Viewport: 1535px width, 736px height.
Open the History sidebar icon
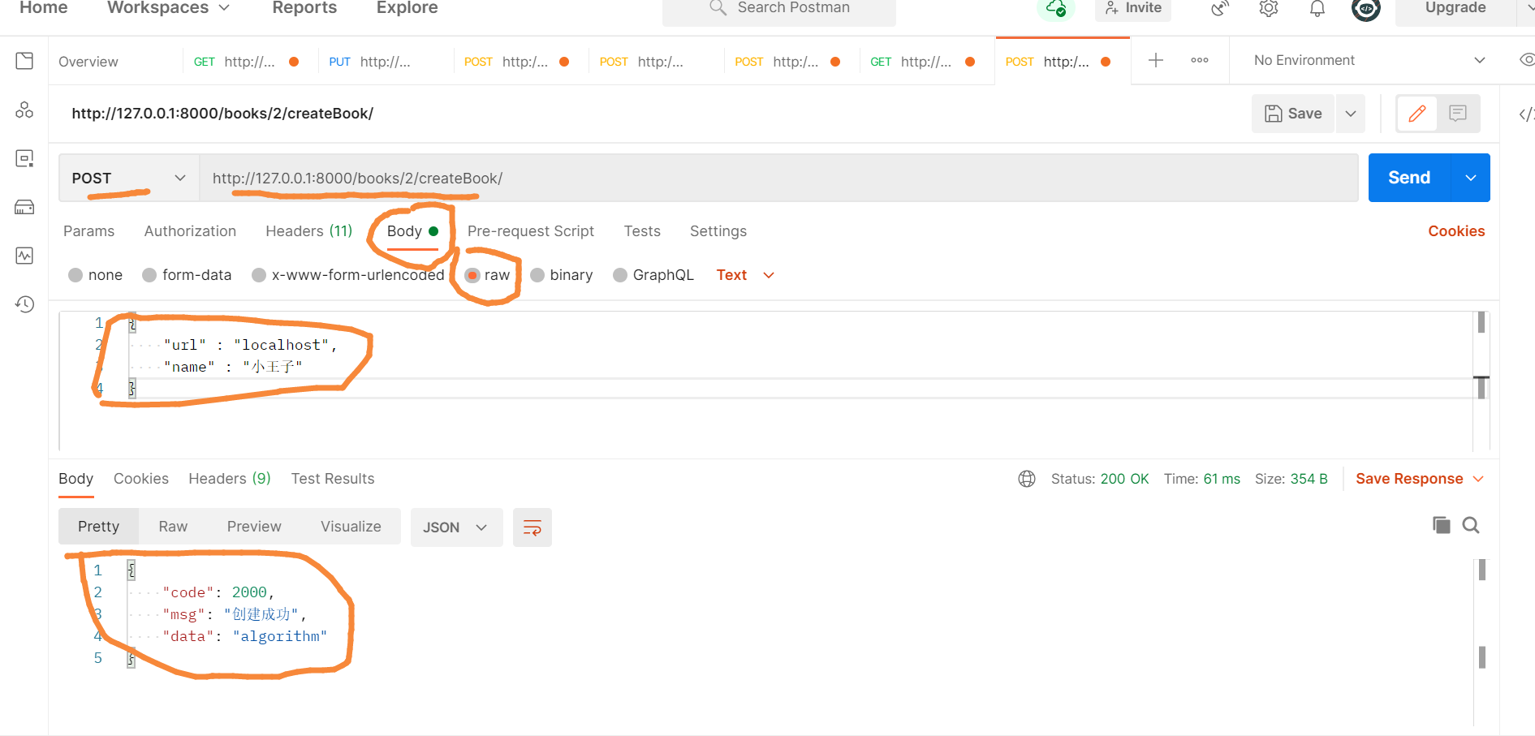click(x=24, y=304)
